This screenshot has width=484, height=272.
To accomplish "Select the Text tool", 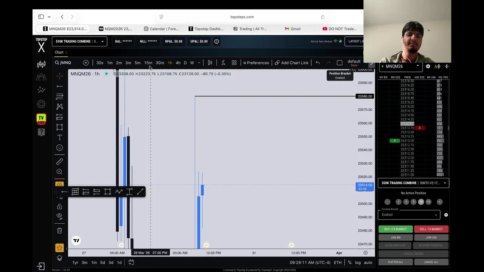I will (x=59, y=138).
